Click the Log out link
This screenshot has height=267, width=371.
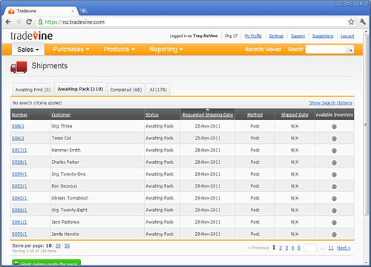347,36
